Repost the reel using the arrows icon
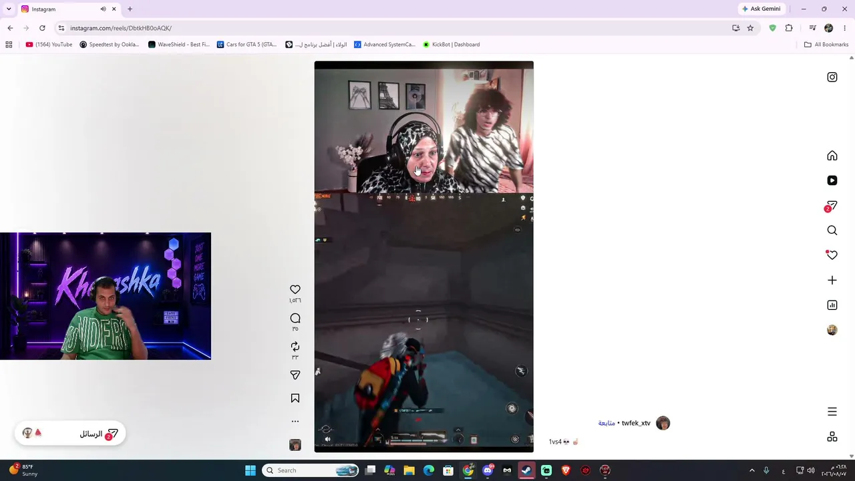 click(295, 346)
